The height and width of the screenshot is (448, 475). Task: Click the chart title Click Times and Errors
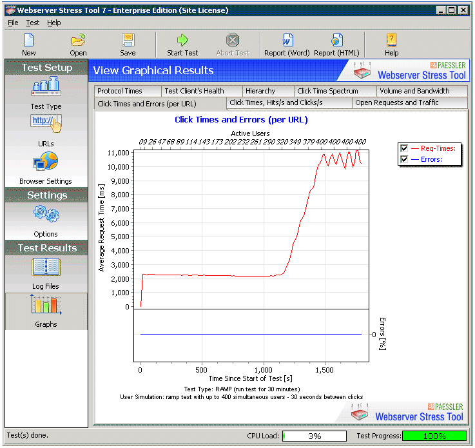pos(241,120)
